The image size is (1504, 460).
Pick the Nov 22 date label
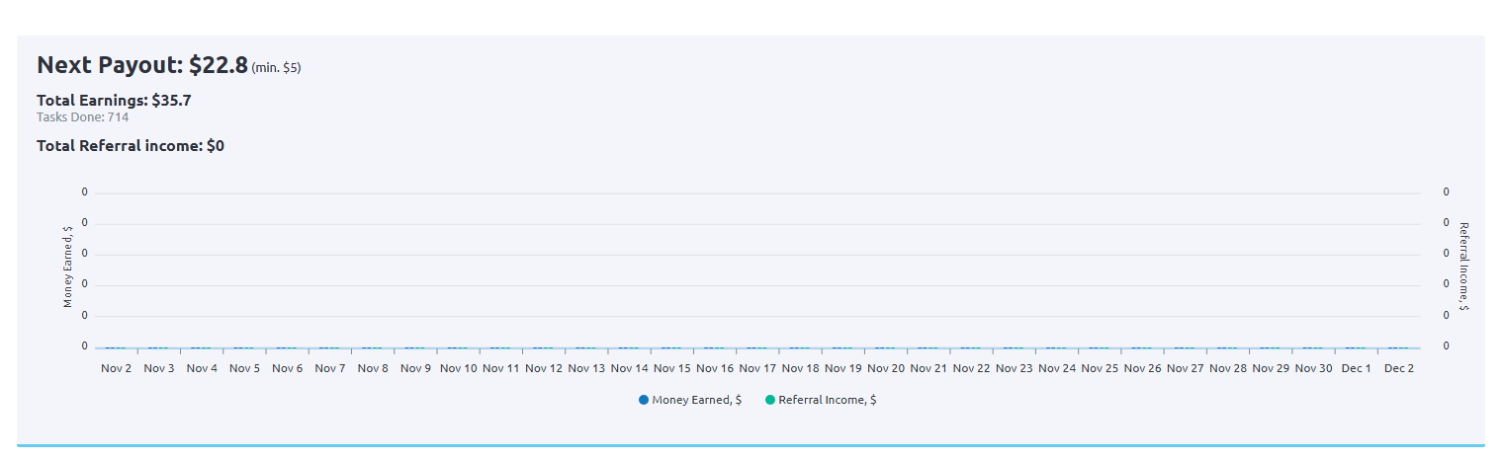tap(971, 368)
